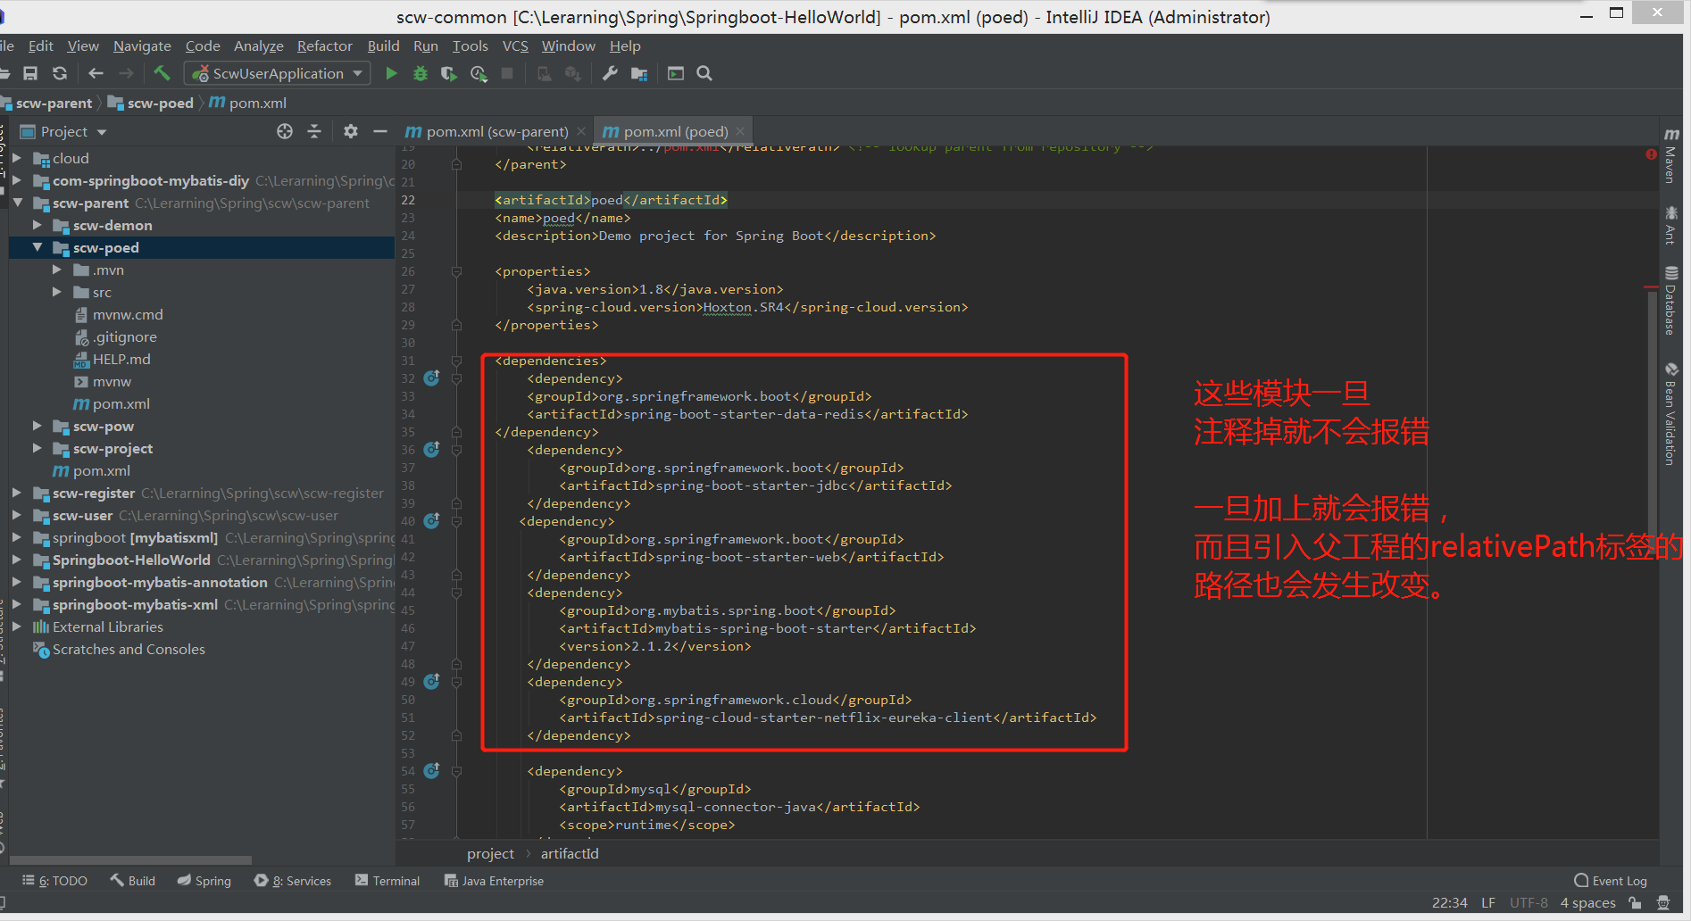The height and width of the screenshot is (921, 1691).
Task: Open Settings via the wrench icon
Action: [x=610, y=73]
